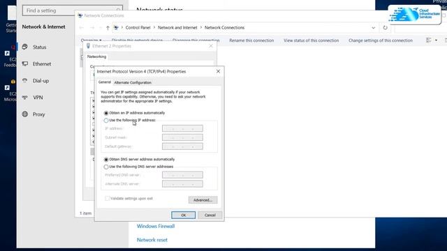Click the Network Connections title bar icon
The image size is (447, 251).
click(80, 15)
